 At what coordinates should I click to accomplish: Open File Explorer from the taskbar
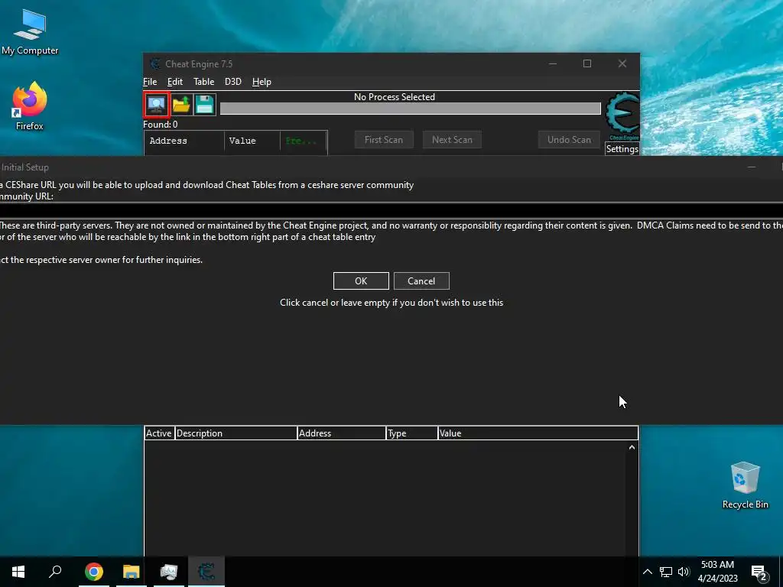tap(132, 572)
